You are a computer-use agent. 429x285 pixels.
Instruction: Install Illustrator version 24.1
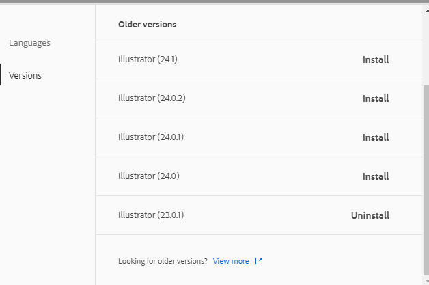tap(375, 59)
